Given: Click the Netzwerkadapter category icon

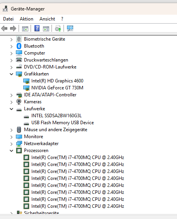Looking at the screenshot, I should (19, 144).
